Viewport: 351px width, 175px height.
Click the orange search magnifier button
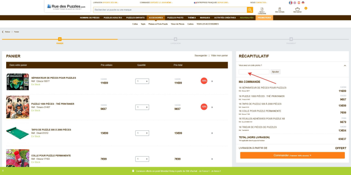click(x=250, y=10)
